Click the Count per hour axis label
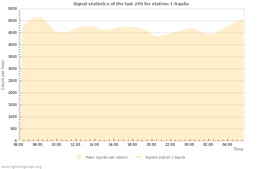This screenshot has width=263, height=169. click(3, 75)
